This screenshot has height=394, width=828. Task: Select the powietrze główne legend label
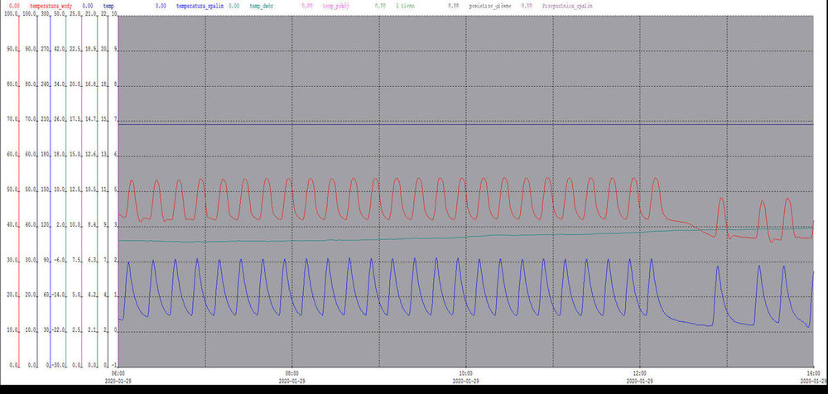[489, 6]
